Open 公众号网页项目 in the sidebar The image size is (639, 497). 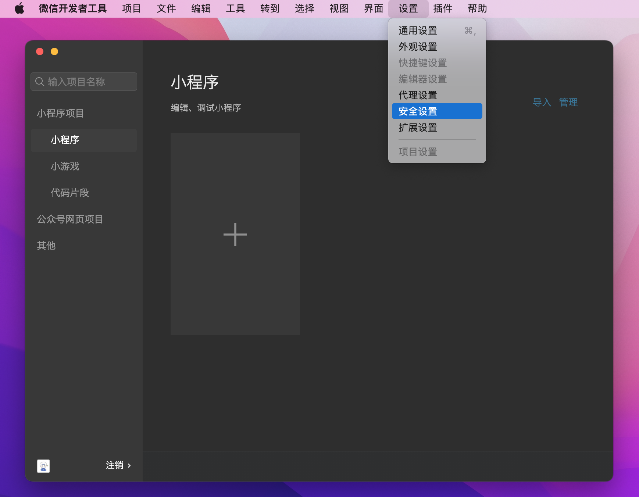(69, 219)
